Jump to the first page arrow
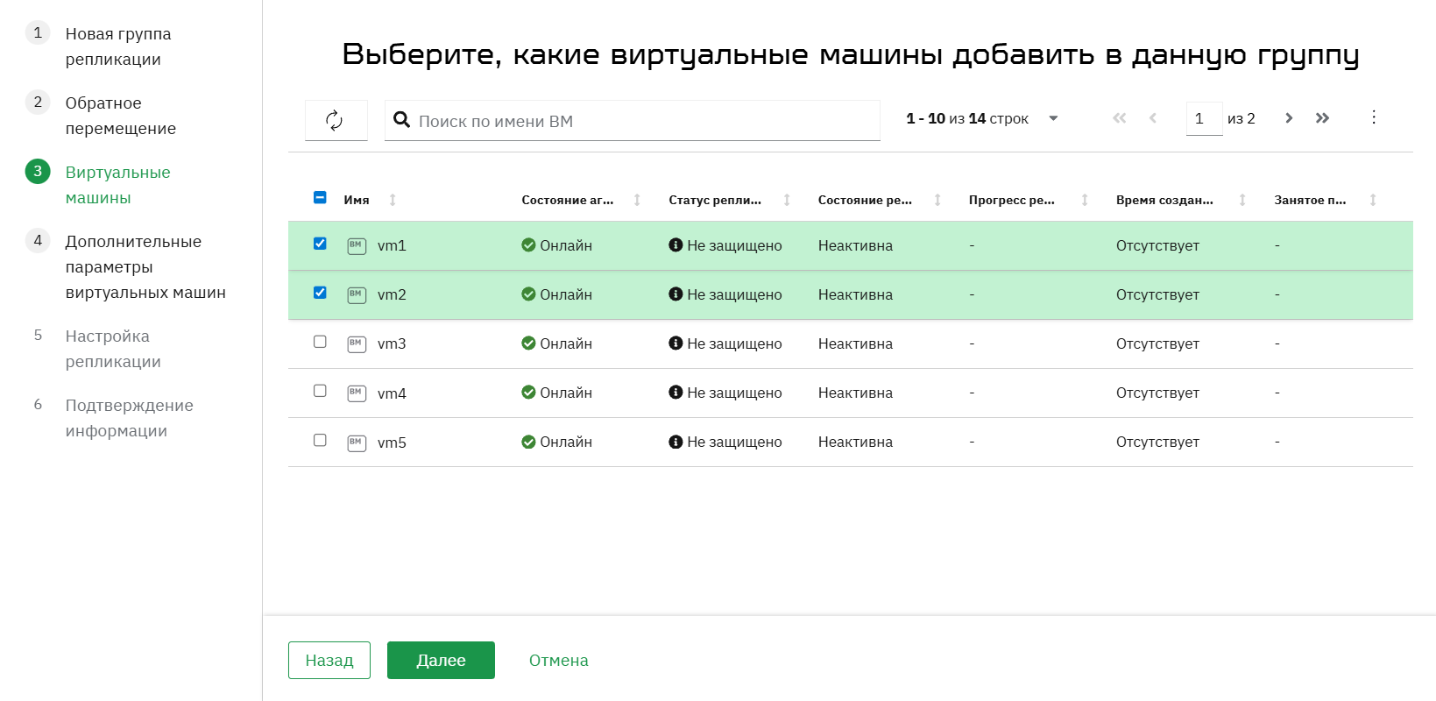The image size is (1436, 701). click(x=1120, y=118)
